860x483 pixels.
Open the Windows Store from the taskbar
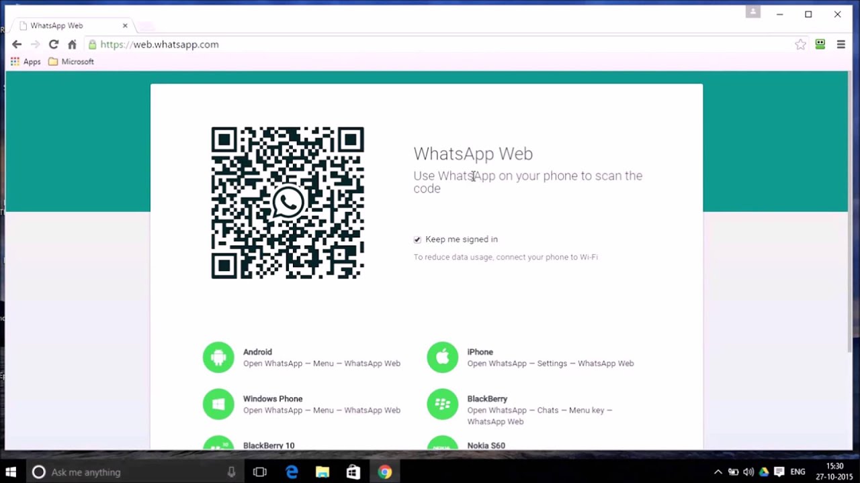pyautogui.click(x=353, y=472)
